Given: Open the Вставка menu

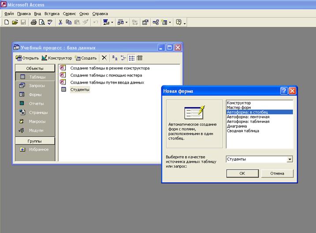Looking at the screenshot, I should pos(52,14).
